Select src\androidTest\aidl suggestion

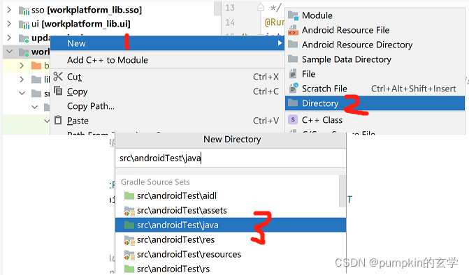(231, 196)
